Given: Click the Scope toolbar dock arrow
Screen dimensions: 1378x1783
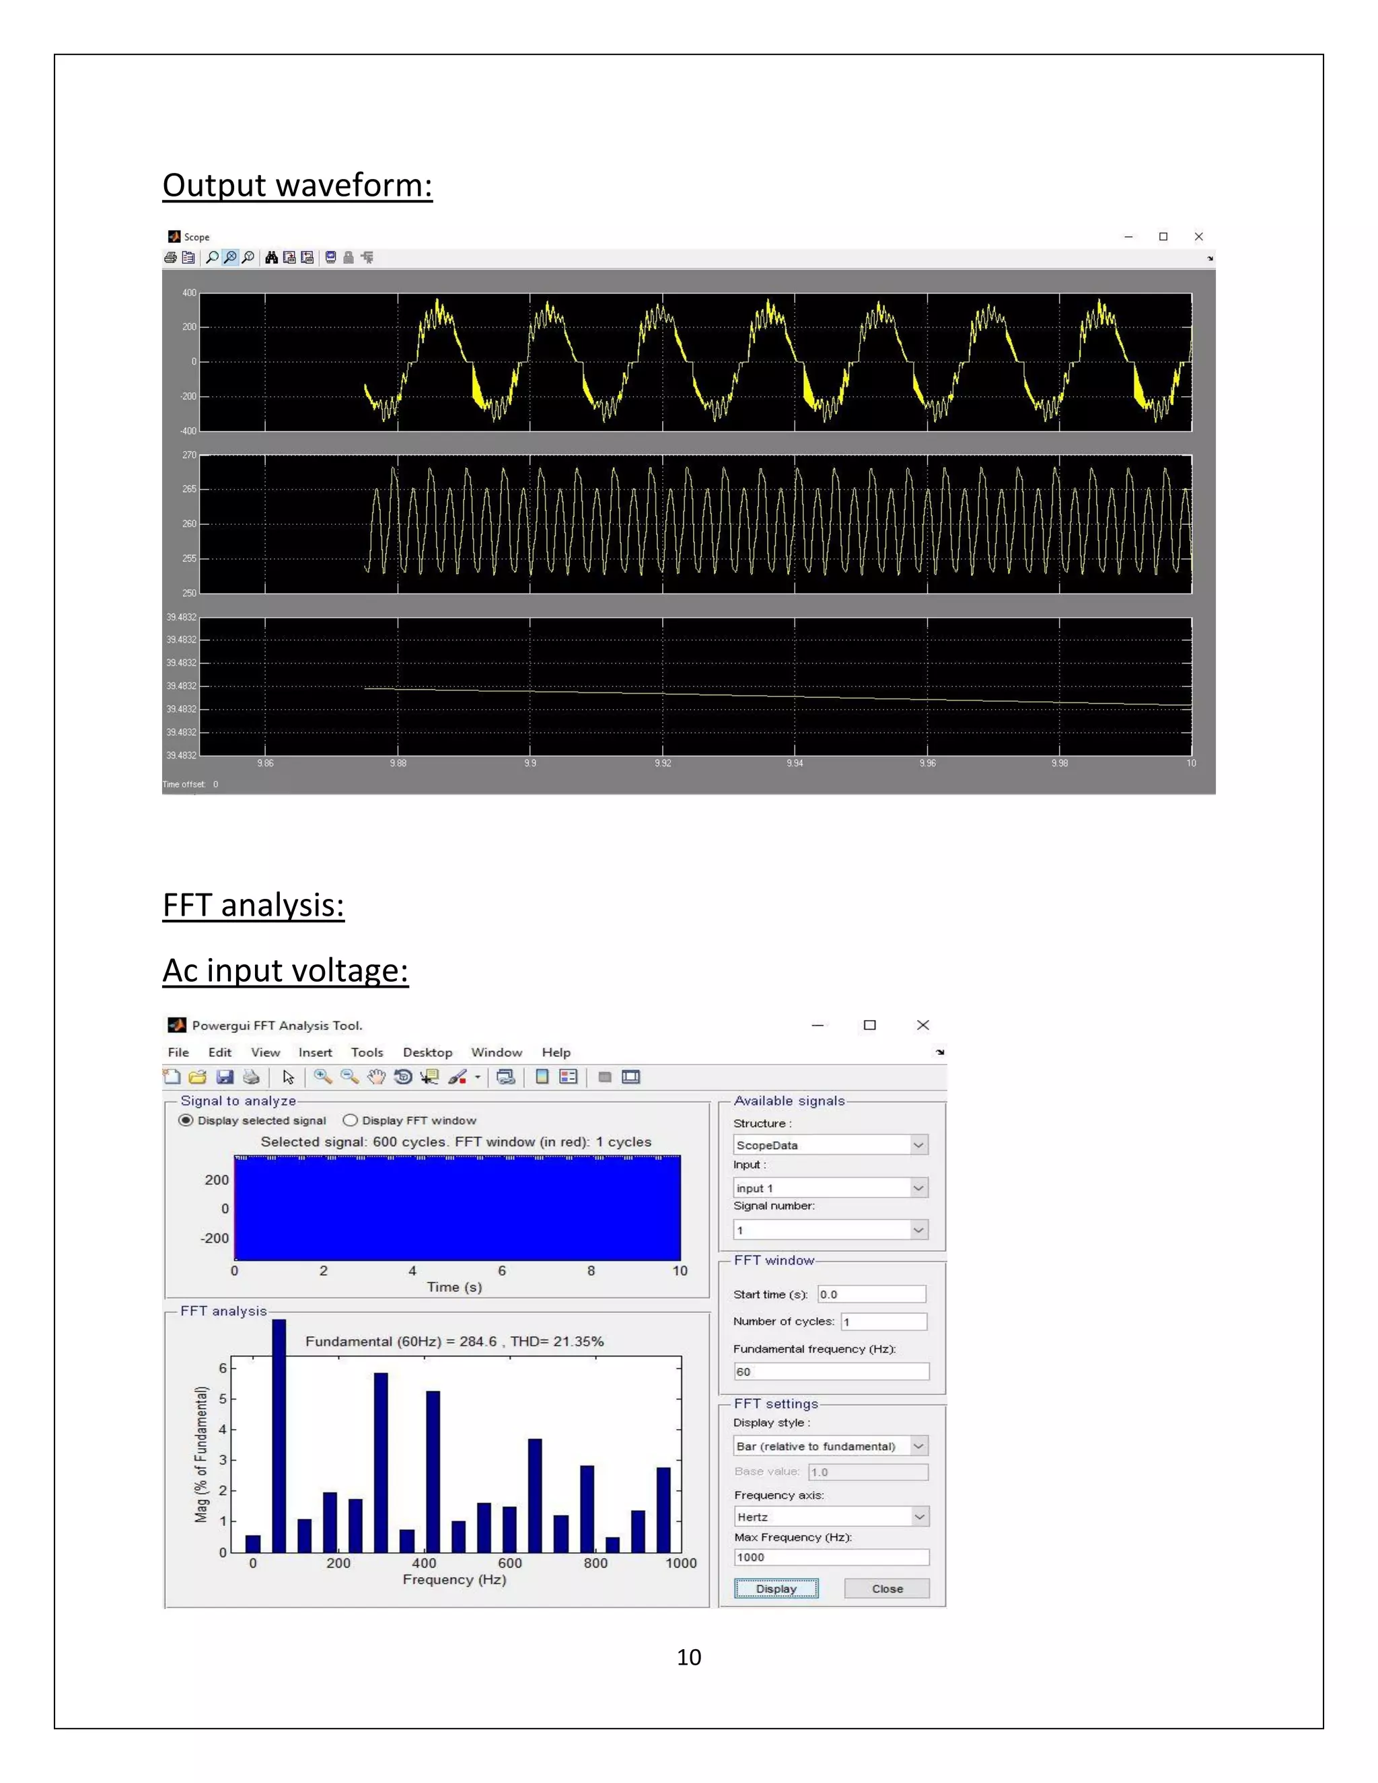Looking at the screenshot, I should [1210, 258].
